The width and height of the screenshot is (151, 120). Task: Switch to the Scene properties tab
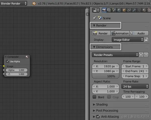[114, 10]
